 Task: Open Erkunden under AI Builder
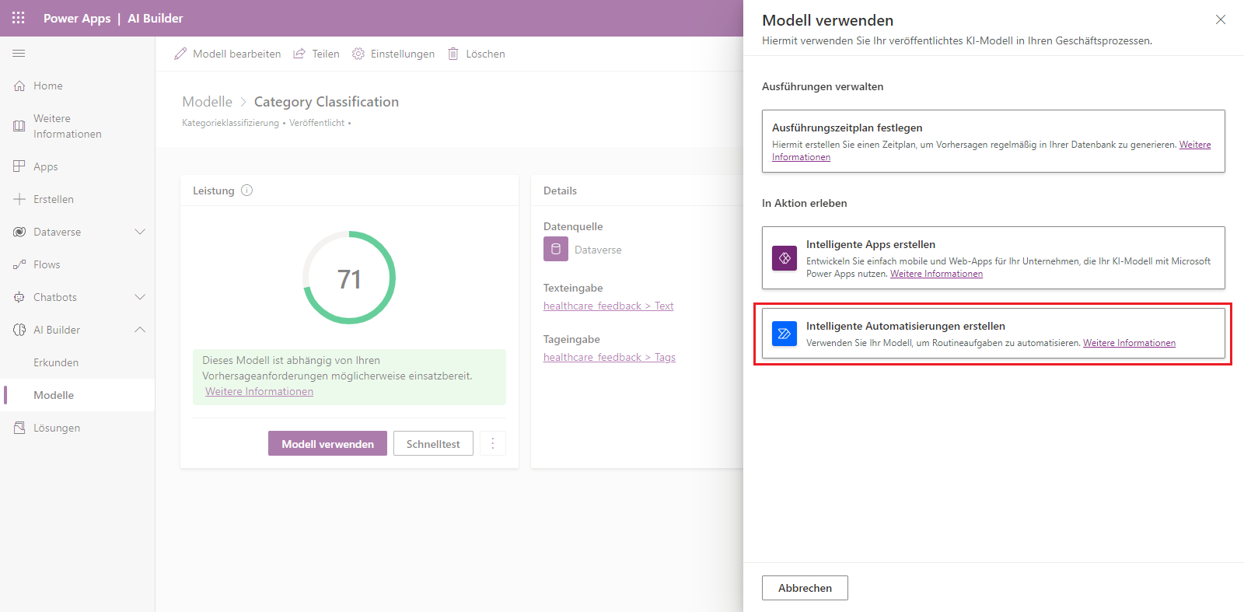coord(56,362)
